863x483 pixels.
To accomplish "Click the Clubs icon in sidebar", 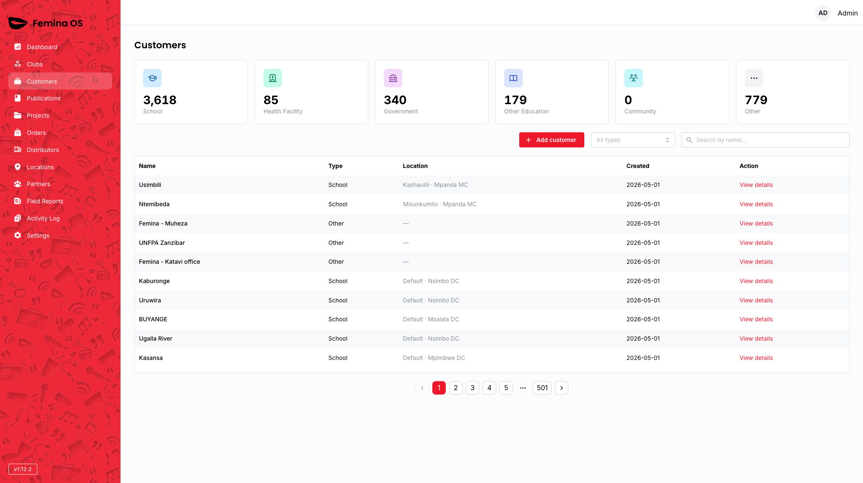I will tap(18, 64).
